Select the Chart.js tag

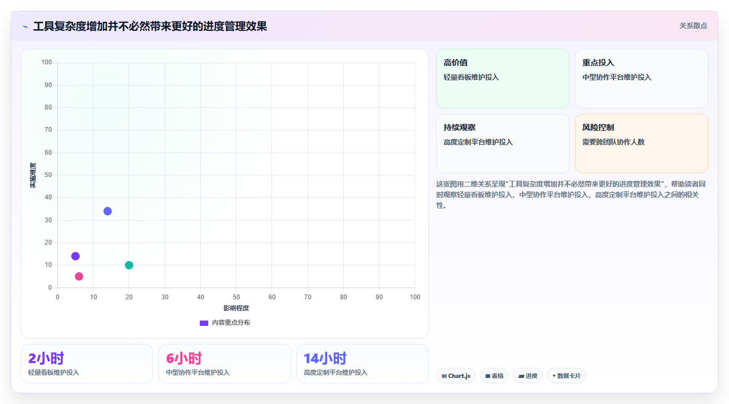[456, 376]
